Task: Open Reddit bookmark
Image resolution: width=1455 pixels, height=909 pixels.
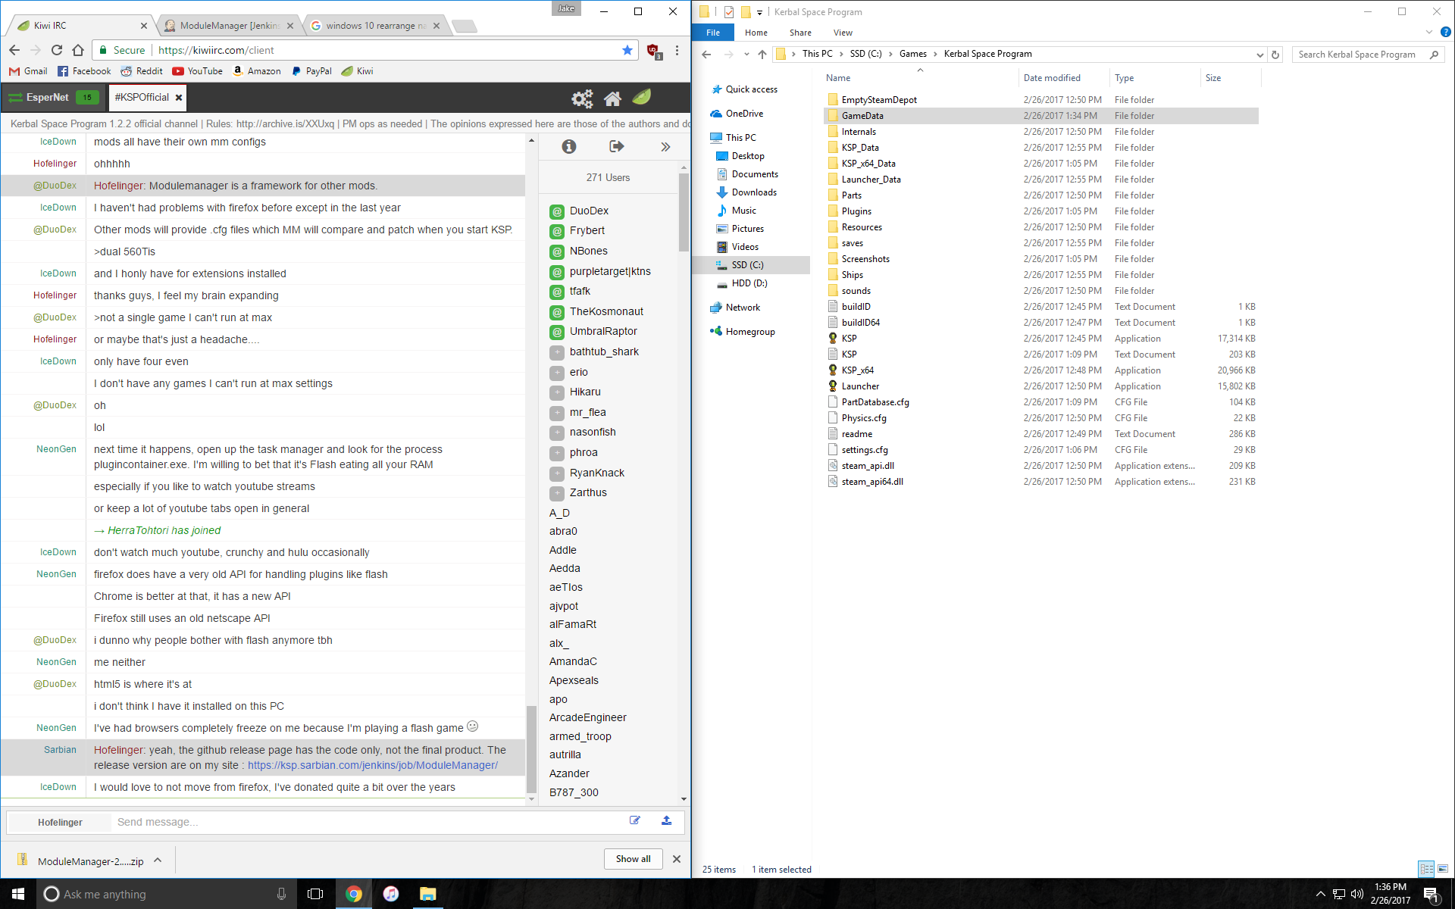Action: coord(142,71)
